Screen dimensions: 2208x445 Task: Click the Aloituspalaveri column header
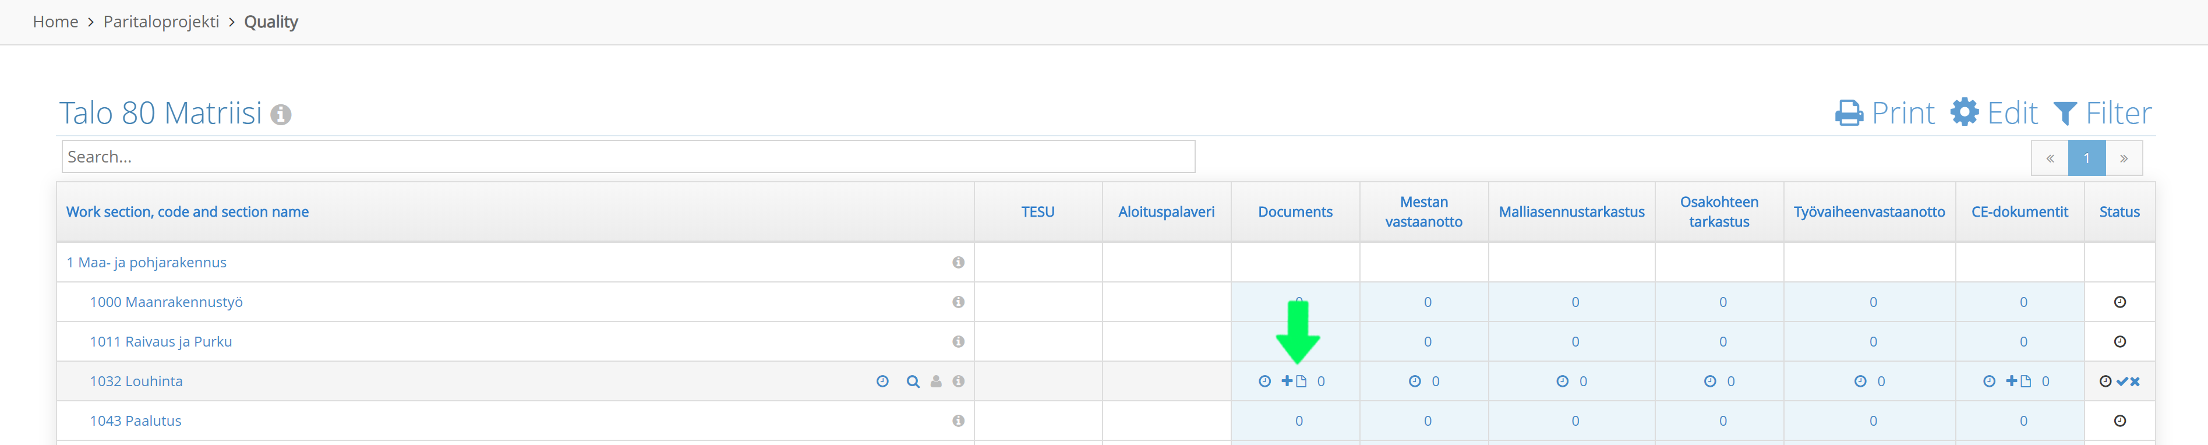pos(1165,212)
